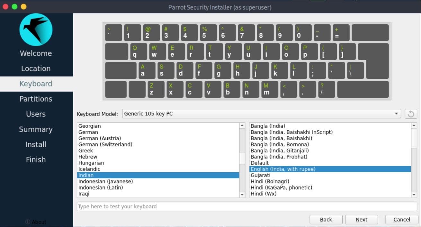Select the Finish step
The height and width of the screenshot is (227, 421).
pos(36,159)
